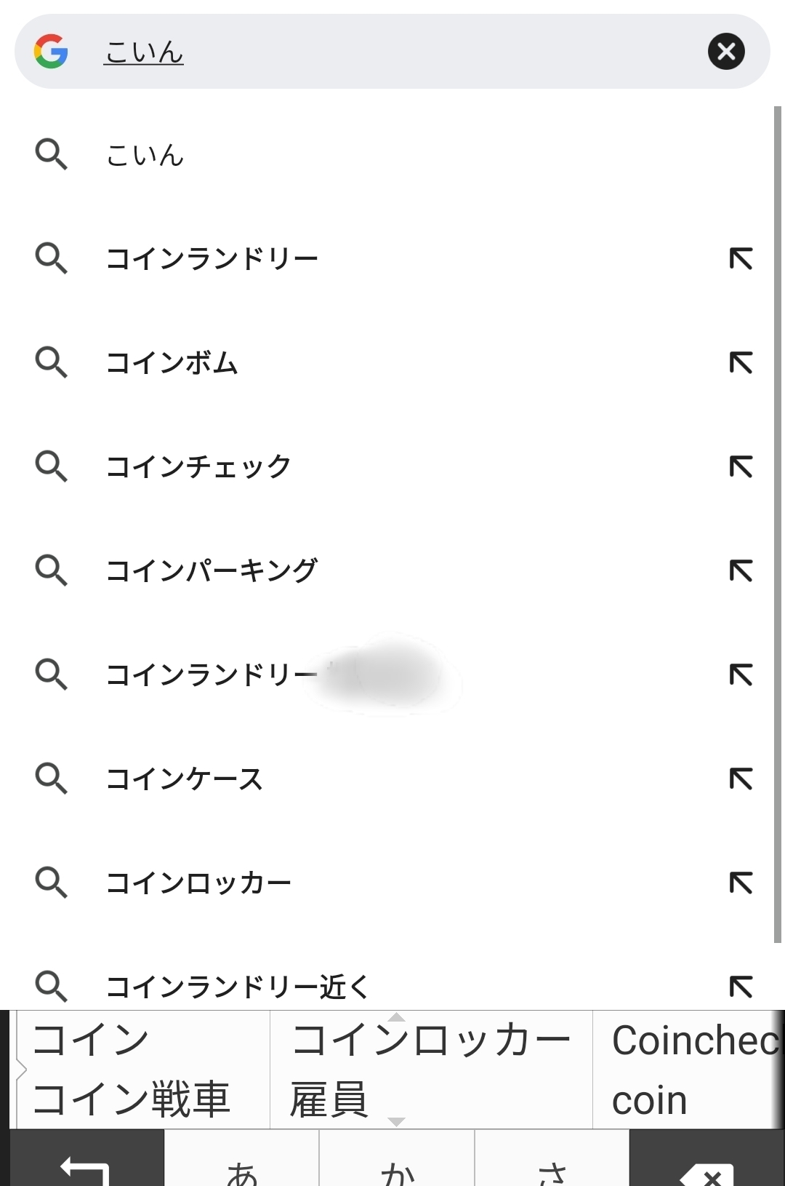Tap the arrow icon next to コインケース

click(741, 779)
